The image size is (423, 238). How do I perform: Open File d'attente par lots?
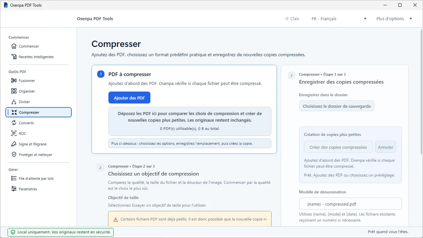point(38,178)
